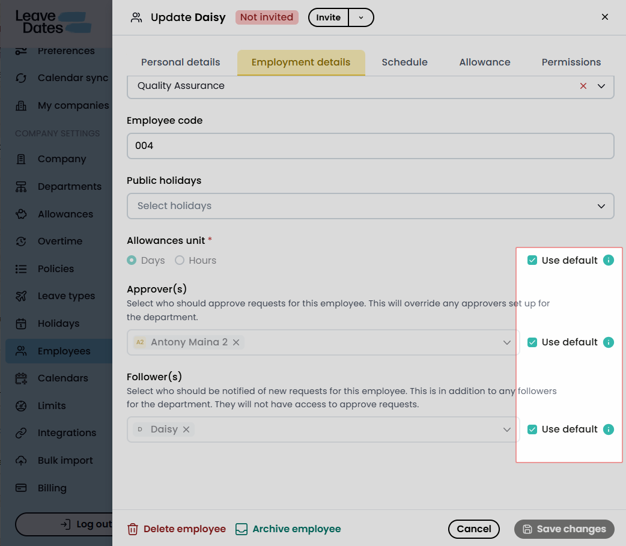
Task: Go to the Allowance tab
Action: click(485, 62)
